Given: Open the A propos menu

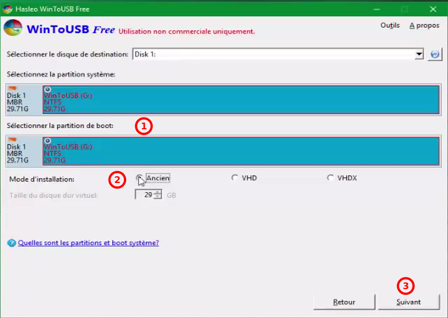Looking at the screenshot, I should tap(424, 25).
